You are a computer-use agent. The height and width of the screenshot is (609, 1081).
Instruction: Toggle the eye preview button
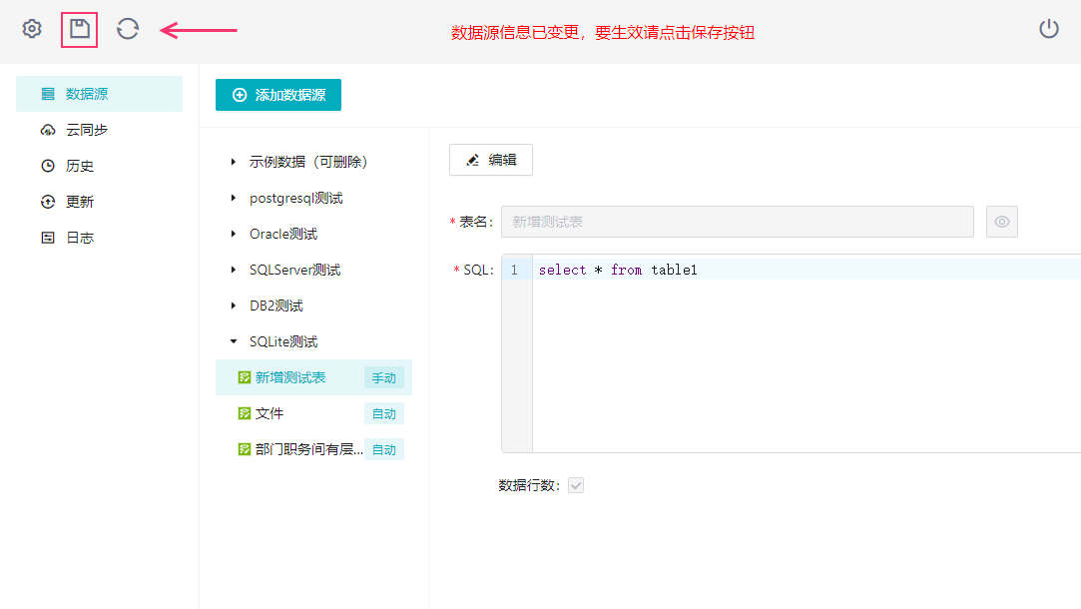pos(1002,222)
